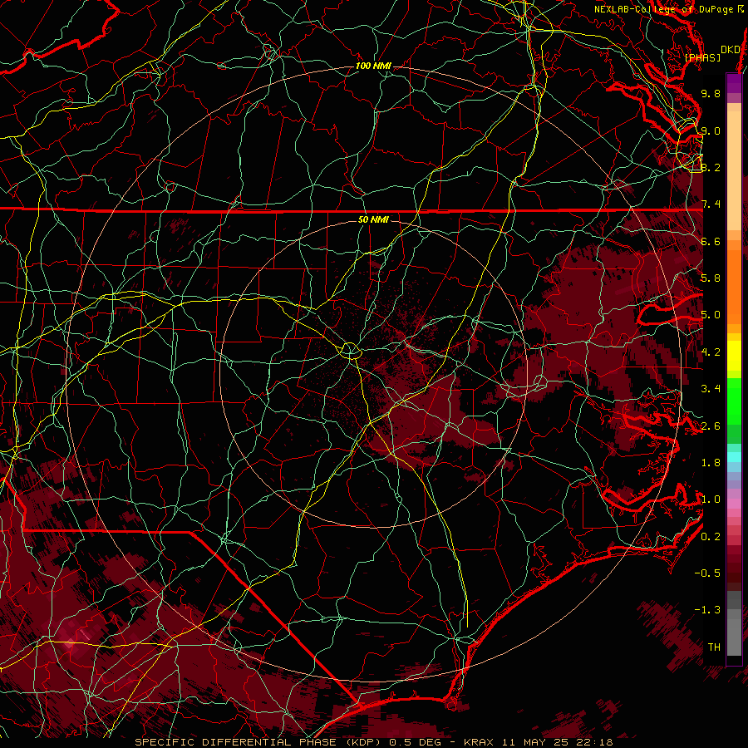Pick the bright green color bar segment
748x748 pixels.
click(734, 401)
